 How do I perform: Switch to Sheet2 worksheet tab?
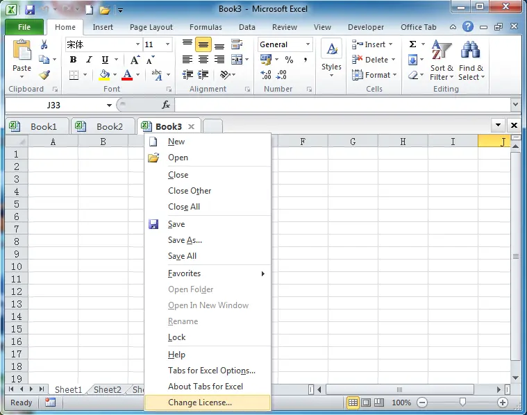pos(107,389)
